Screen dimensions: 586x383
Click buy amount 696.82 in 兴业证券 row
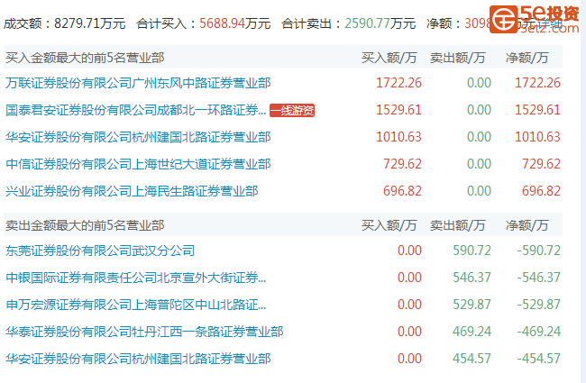coord(402,191)
